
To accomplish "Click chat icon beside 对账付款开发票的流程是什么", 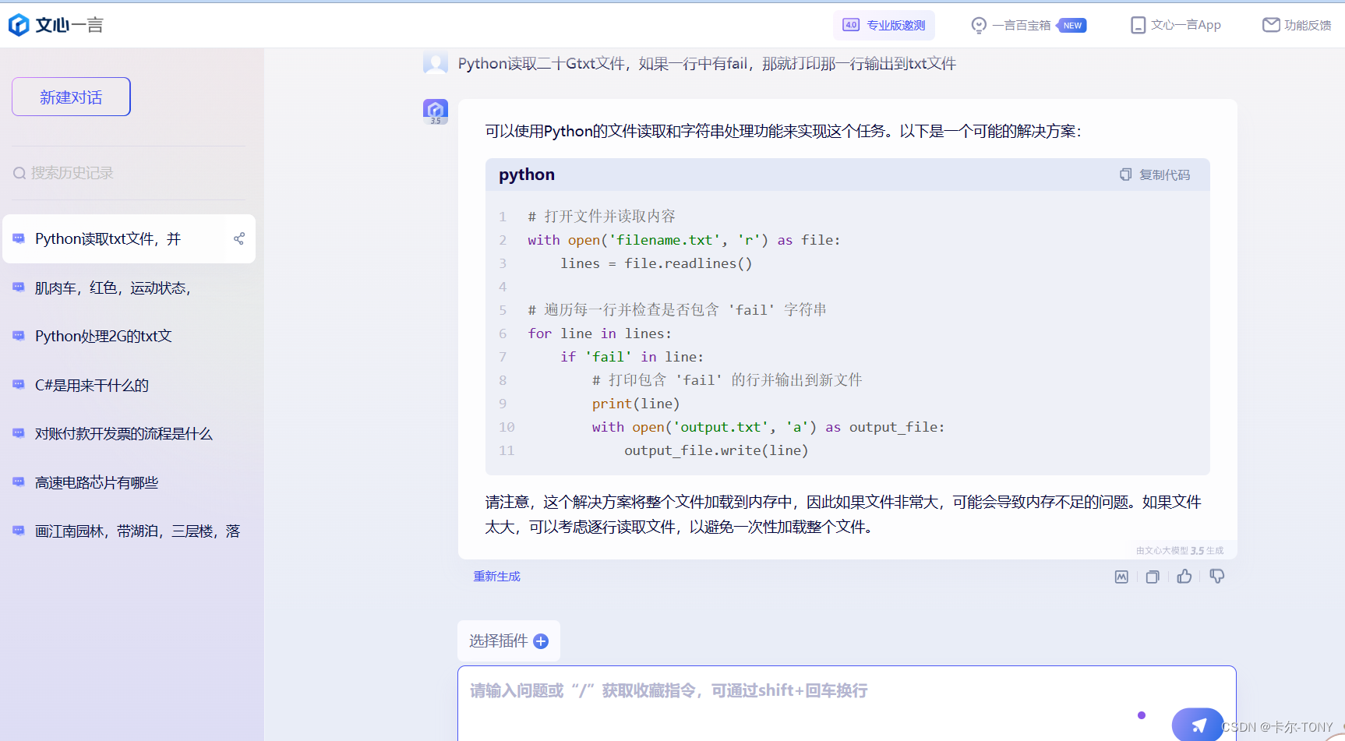I will pos(19,433).
